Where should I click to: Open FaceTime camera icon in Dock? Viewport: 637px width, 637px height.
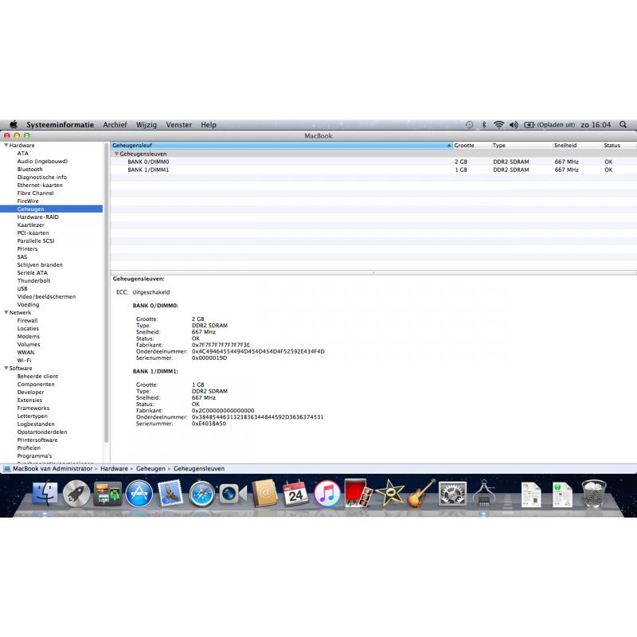[233, 494]
